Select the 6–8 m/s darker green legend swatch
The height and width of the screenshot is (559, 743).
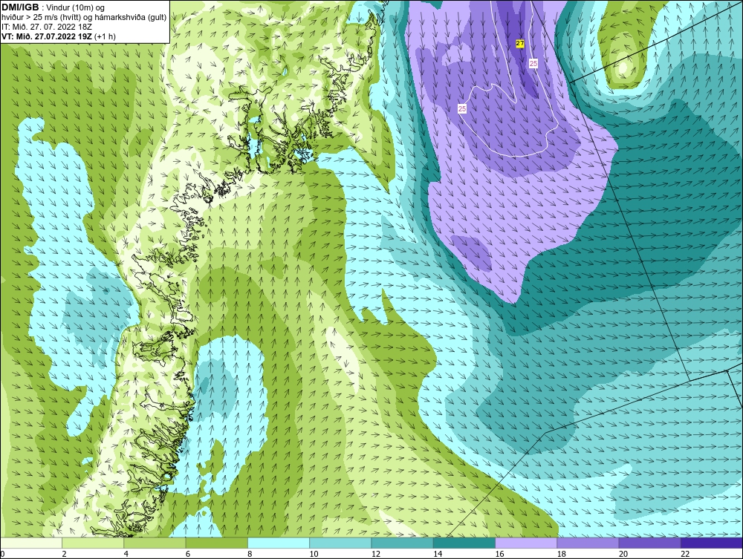[217, 543]
